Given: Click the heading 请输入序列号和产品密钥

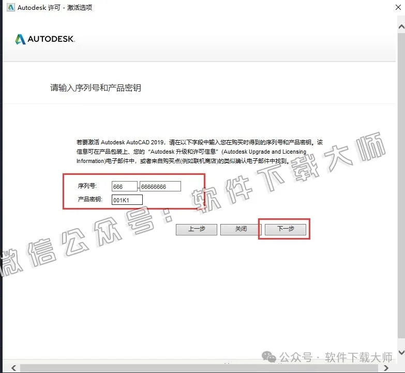Looking at the screenshot, I should (x=96, y=88).
